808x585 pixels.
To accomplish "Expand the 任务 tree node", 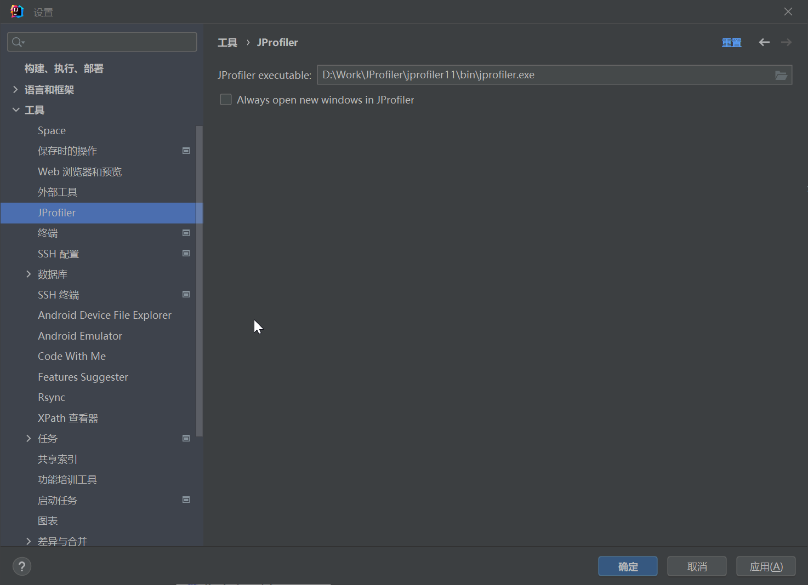I will 29,438.
